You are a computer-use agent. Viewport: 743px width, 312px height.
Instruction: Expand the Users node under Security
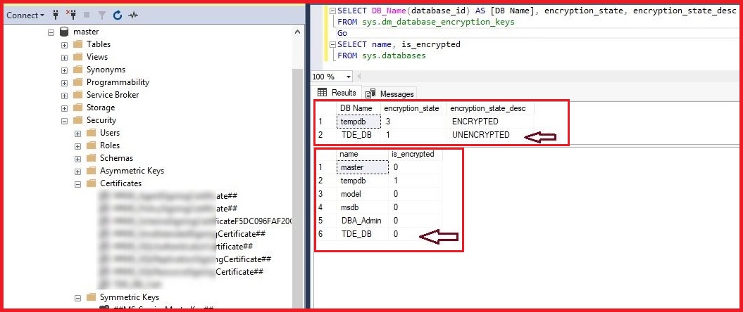point(78,134)
